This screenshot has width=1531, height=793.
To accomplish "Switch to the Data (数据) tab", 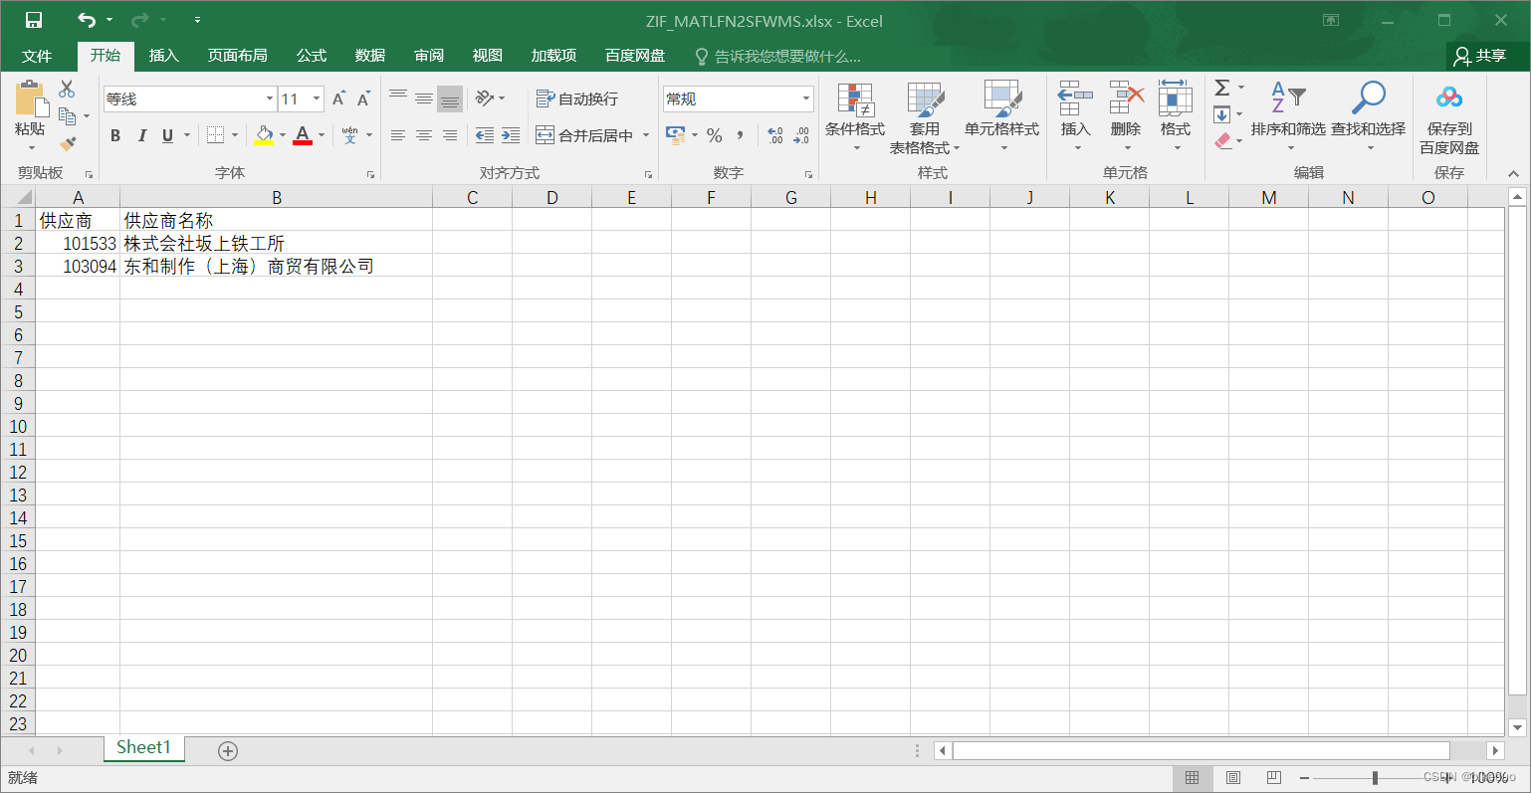I will click(370, 56).
